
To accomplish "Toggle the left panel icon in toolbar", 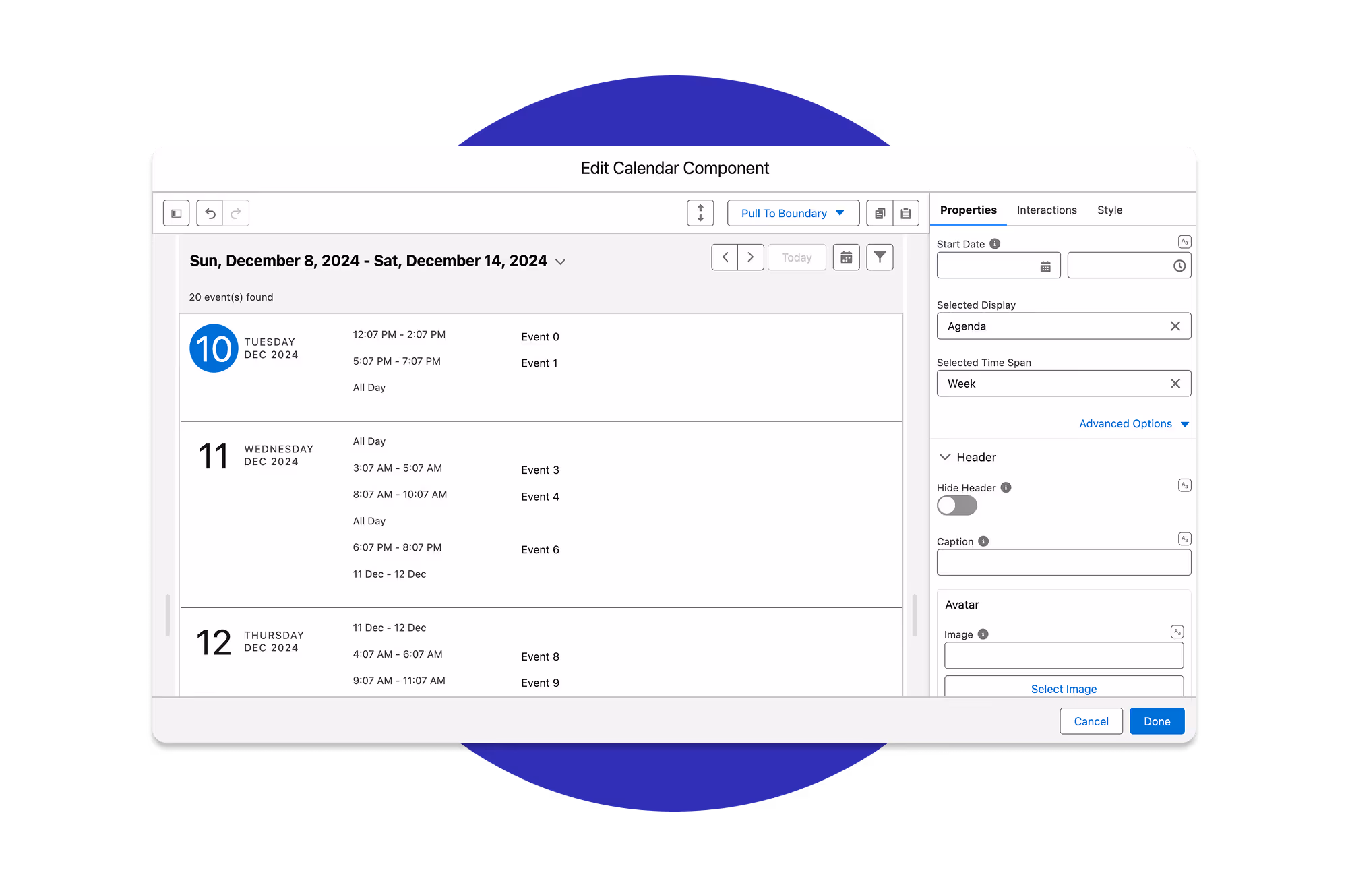I will [177, 214].
